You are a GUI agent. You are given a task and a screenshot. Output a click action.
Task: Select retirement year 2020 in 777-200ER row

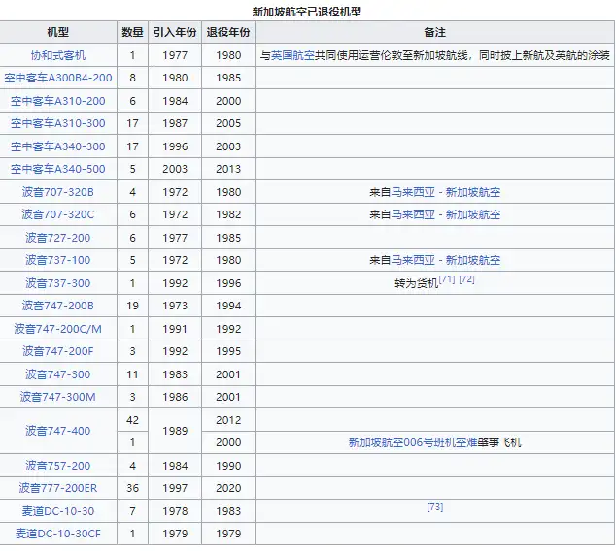tap(228, 488)
